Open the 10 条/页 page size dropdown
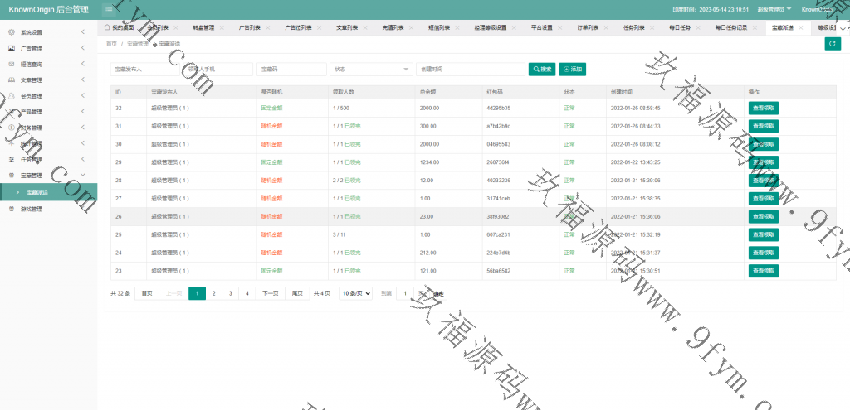The width and height of the screenshot is (850, 410). click(x=355, y=293)
